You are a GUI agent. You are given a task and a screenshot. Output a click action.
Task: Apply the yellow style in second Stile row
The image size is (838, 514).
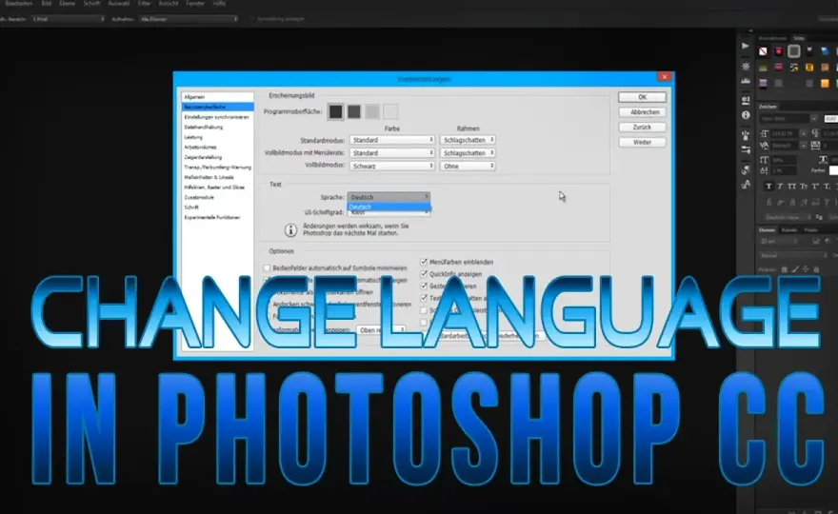click(x=809, y=68)
